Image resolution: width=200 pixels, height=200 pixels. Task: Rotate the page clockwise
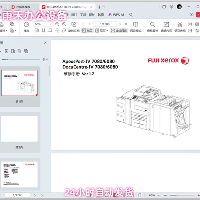(x=64, y=31)
